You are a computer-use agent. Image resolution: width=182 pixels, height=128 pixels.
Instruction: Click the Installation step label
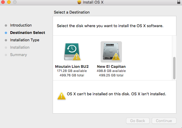pos(20,47)
